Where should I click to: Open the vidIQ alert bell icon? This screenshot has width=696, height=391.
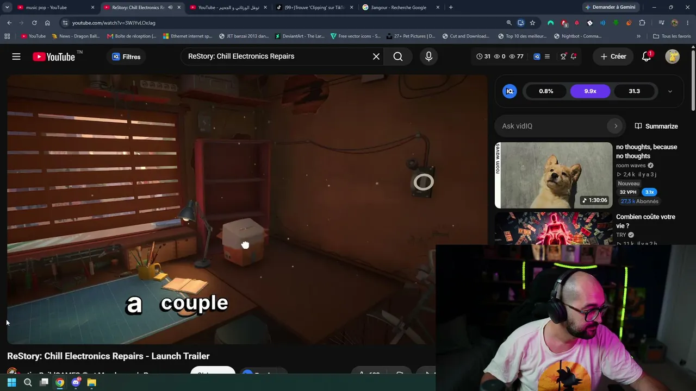[x=573, y=56]
